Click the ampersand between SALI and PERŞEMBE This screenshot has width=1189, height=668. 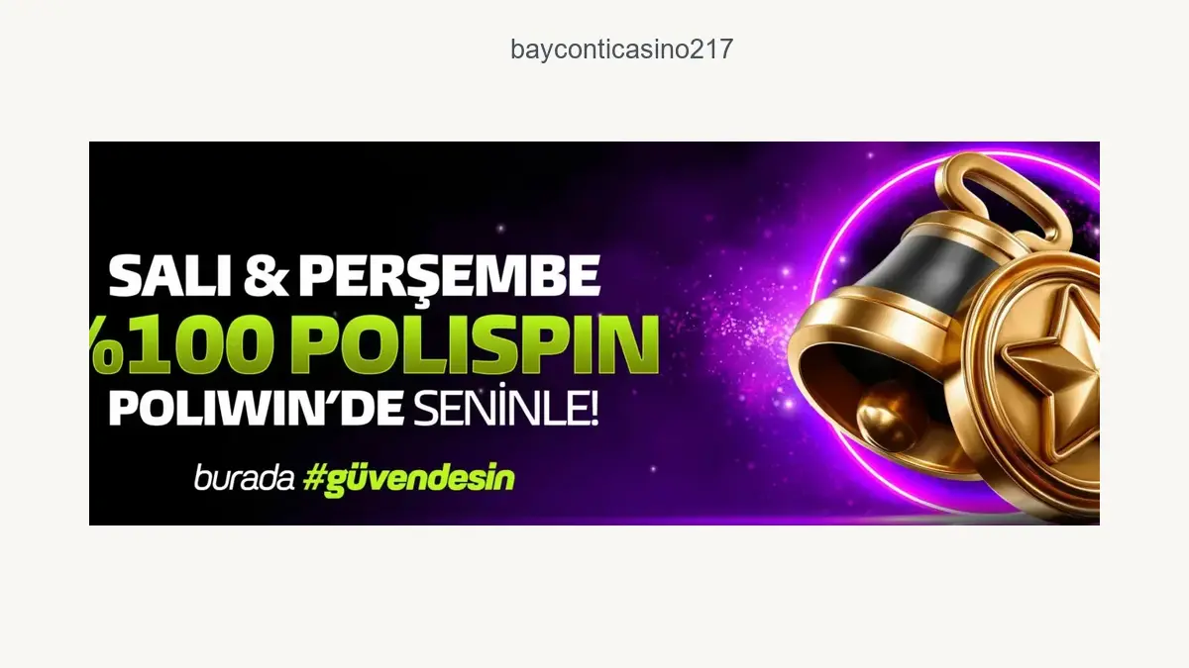(264, 278)
